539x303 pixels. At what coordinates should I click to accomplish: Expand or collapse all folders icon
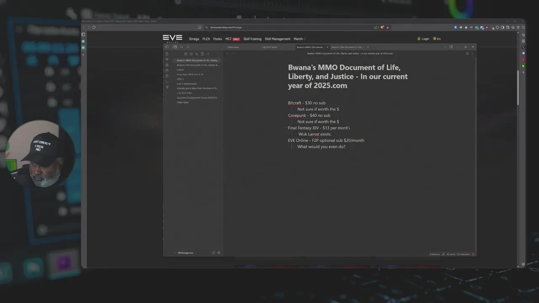click(x=208, y=54)
